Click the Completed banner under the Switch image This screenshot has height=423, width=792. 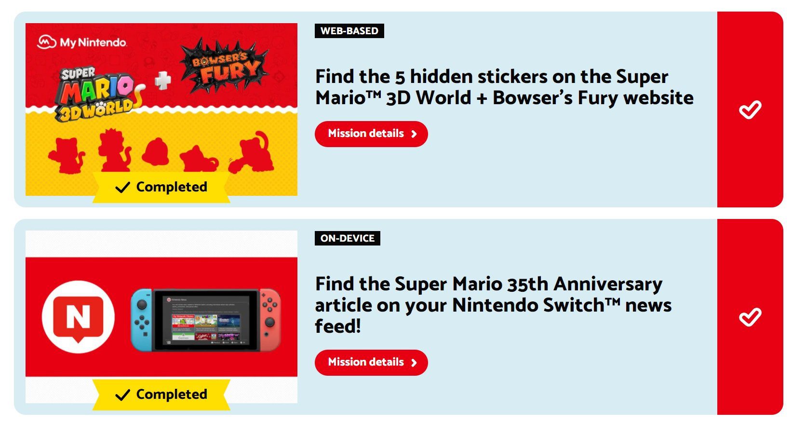161,395
